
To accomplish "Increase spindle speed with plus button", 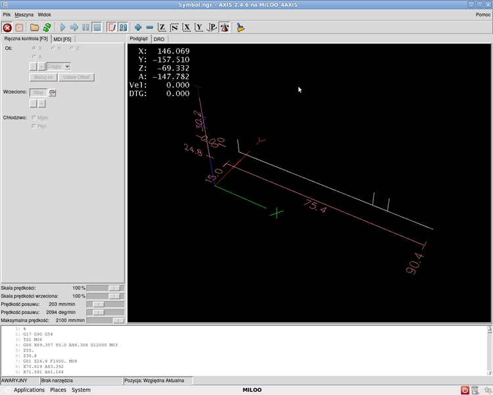I will tap(41, 103).
